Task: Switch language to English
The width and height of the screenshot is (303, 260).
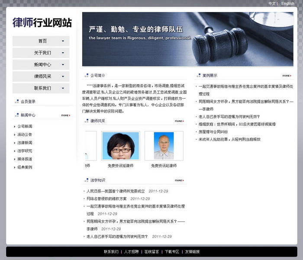Action: (x=287, y=3)
